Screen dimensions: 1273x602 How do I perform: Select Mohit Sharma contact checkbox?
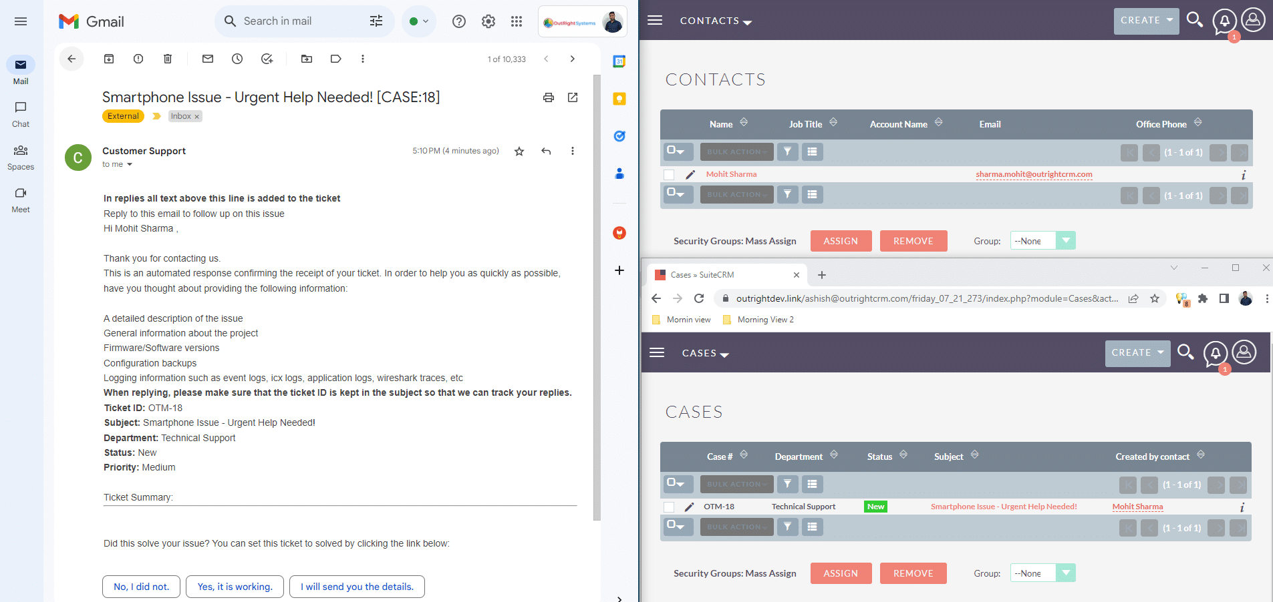pyautogui.click(x=669, y=175)
